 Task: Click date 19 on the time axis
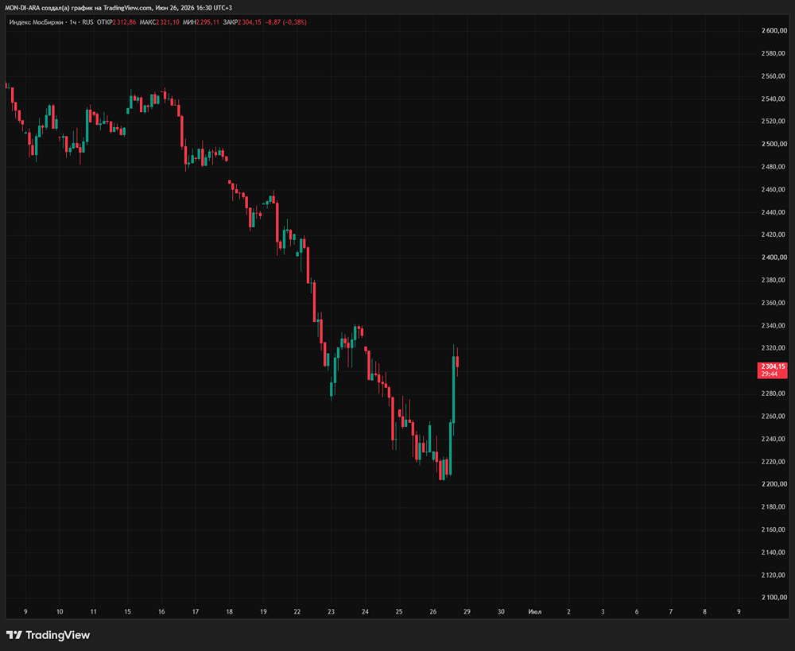click(263, 612)
